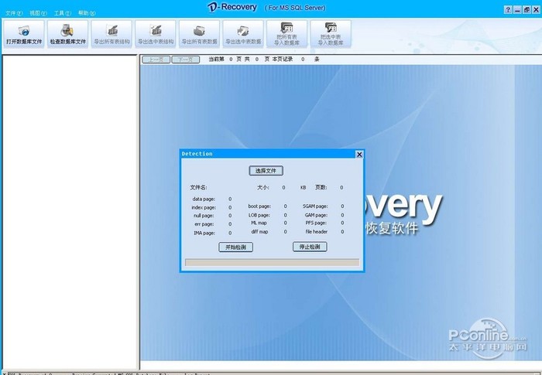This screenshot has width=542, height=375.
Task: Click the 下一页 next page button
Action: (186, 60)
